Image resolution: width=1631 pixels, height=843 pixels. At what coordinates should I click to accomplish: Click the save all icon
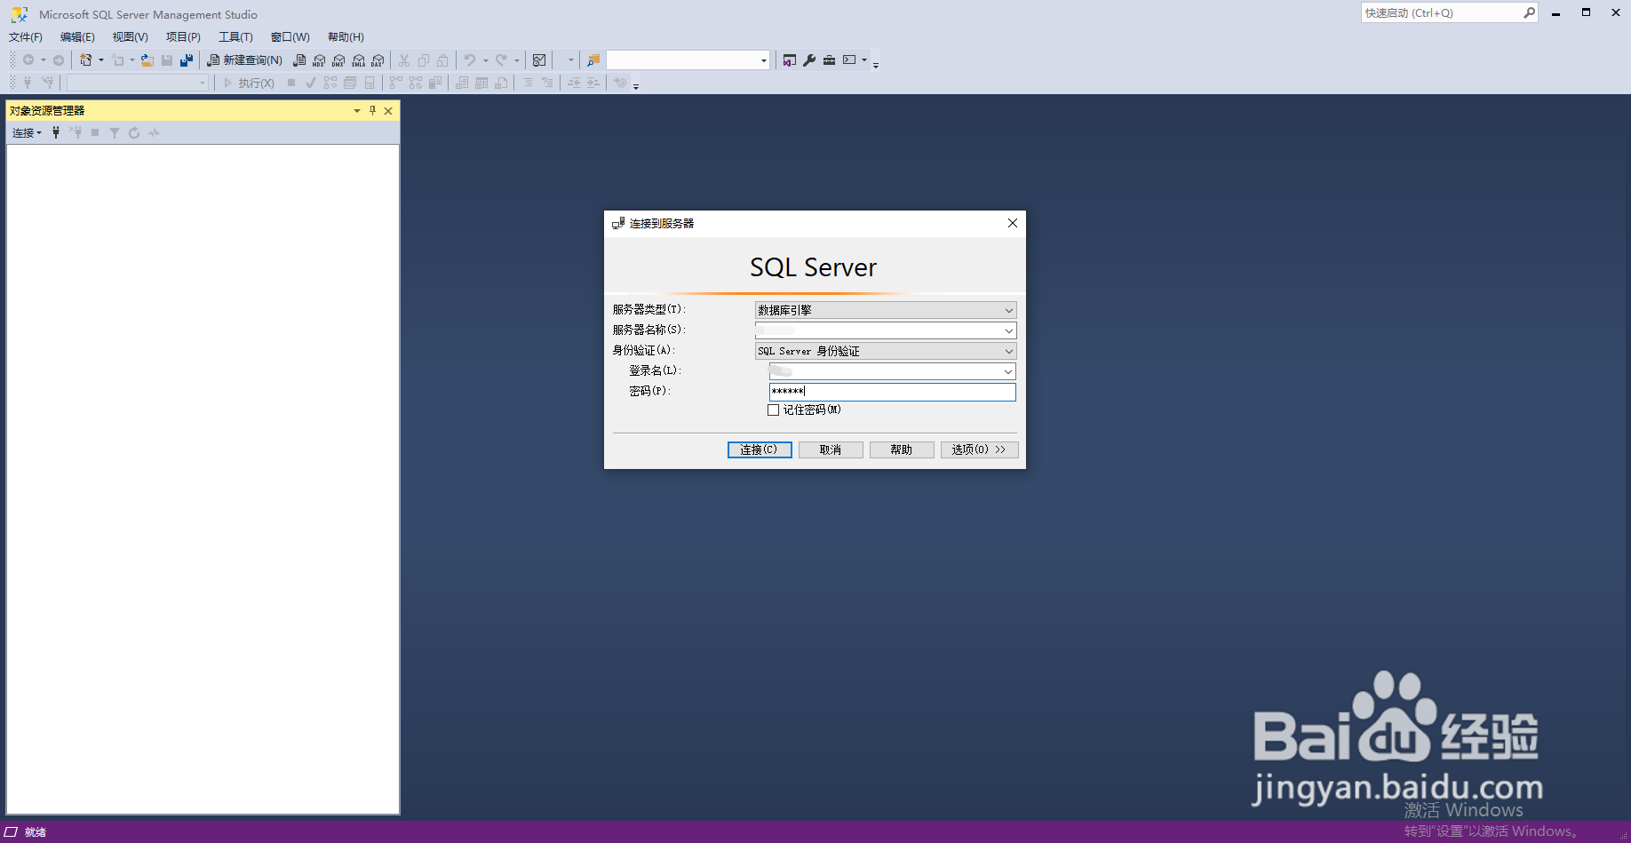pyautogui.click(x=187, y=60)
